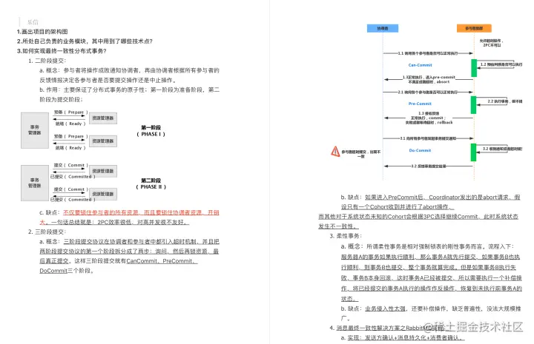This screenshot has width=534, height=344.
Task: Click the question '2.所处自己负责的业务模块'
Action: (x=85, y=41)
